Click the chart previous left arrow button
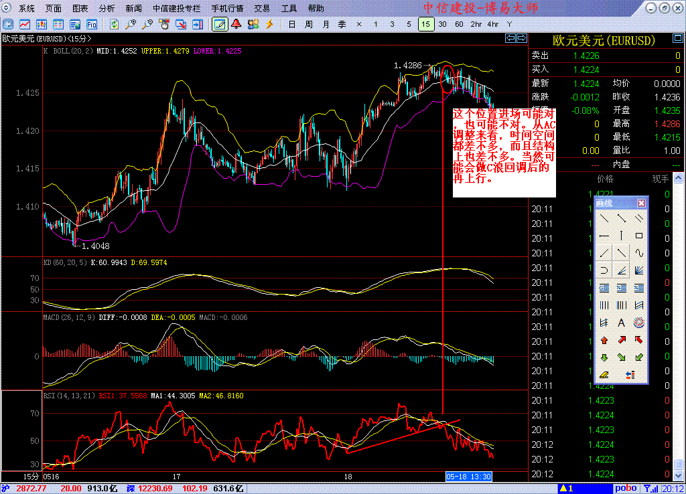This screenshot has width=686, height=494. coord(510,38)
